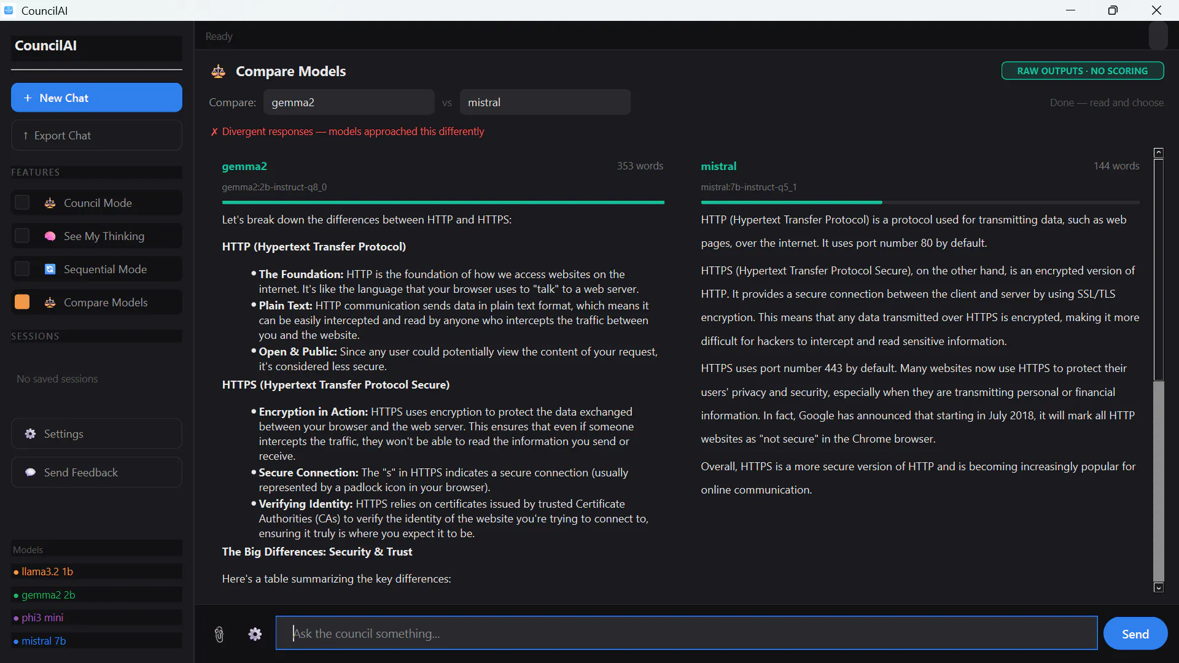Click the dark button right of Ready bar
The image size is (1179, 663).
coord(1158,36)
